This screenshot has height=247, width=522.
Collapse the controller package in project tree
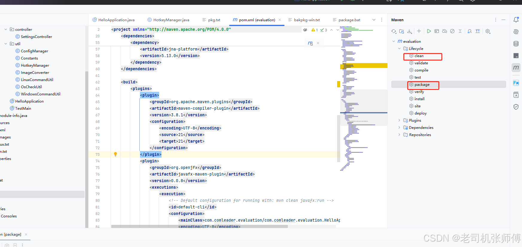click(6, 29)
